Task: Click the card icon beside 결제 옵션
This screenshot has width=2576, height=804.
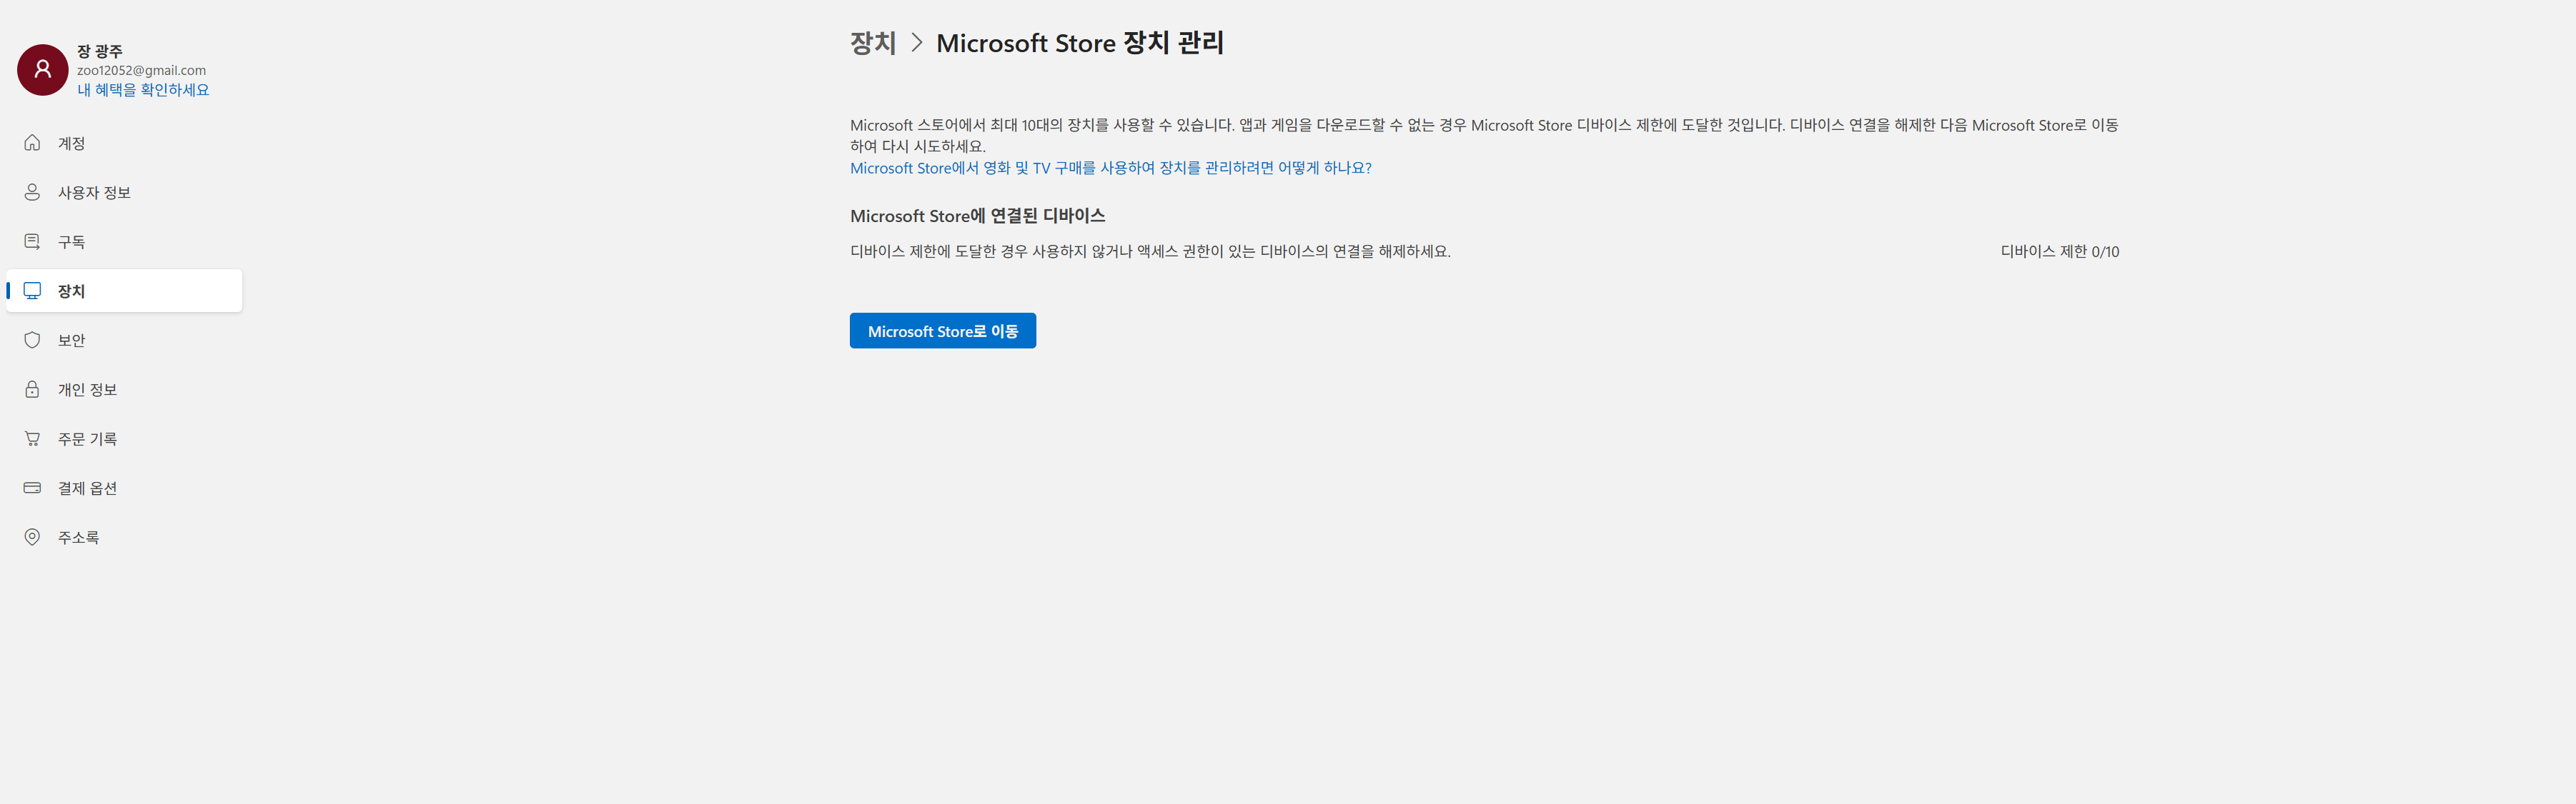Action: tap(32, 488)
